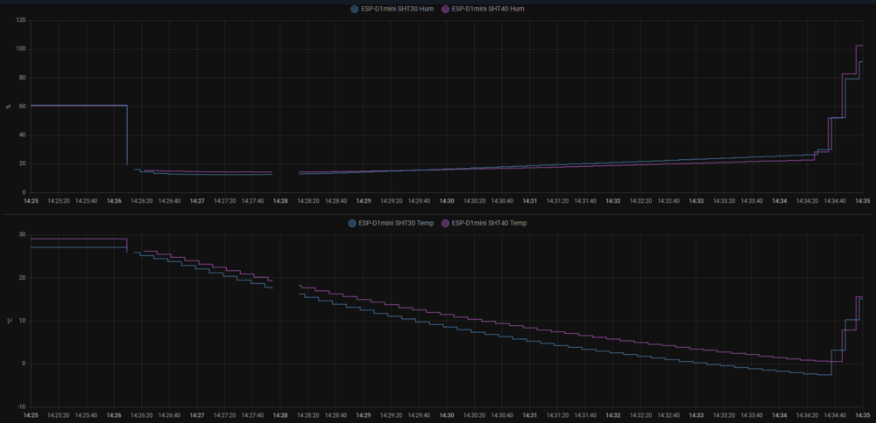Click the 14:28 tick on humidity chart axis
This screenshot has height=423, width=876.
[280, 200]
